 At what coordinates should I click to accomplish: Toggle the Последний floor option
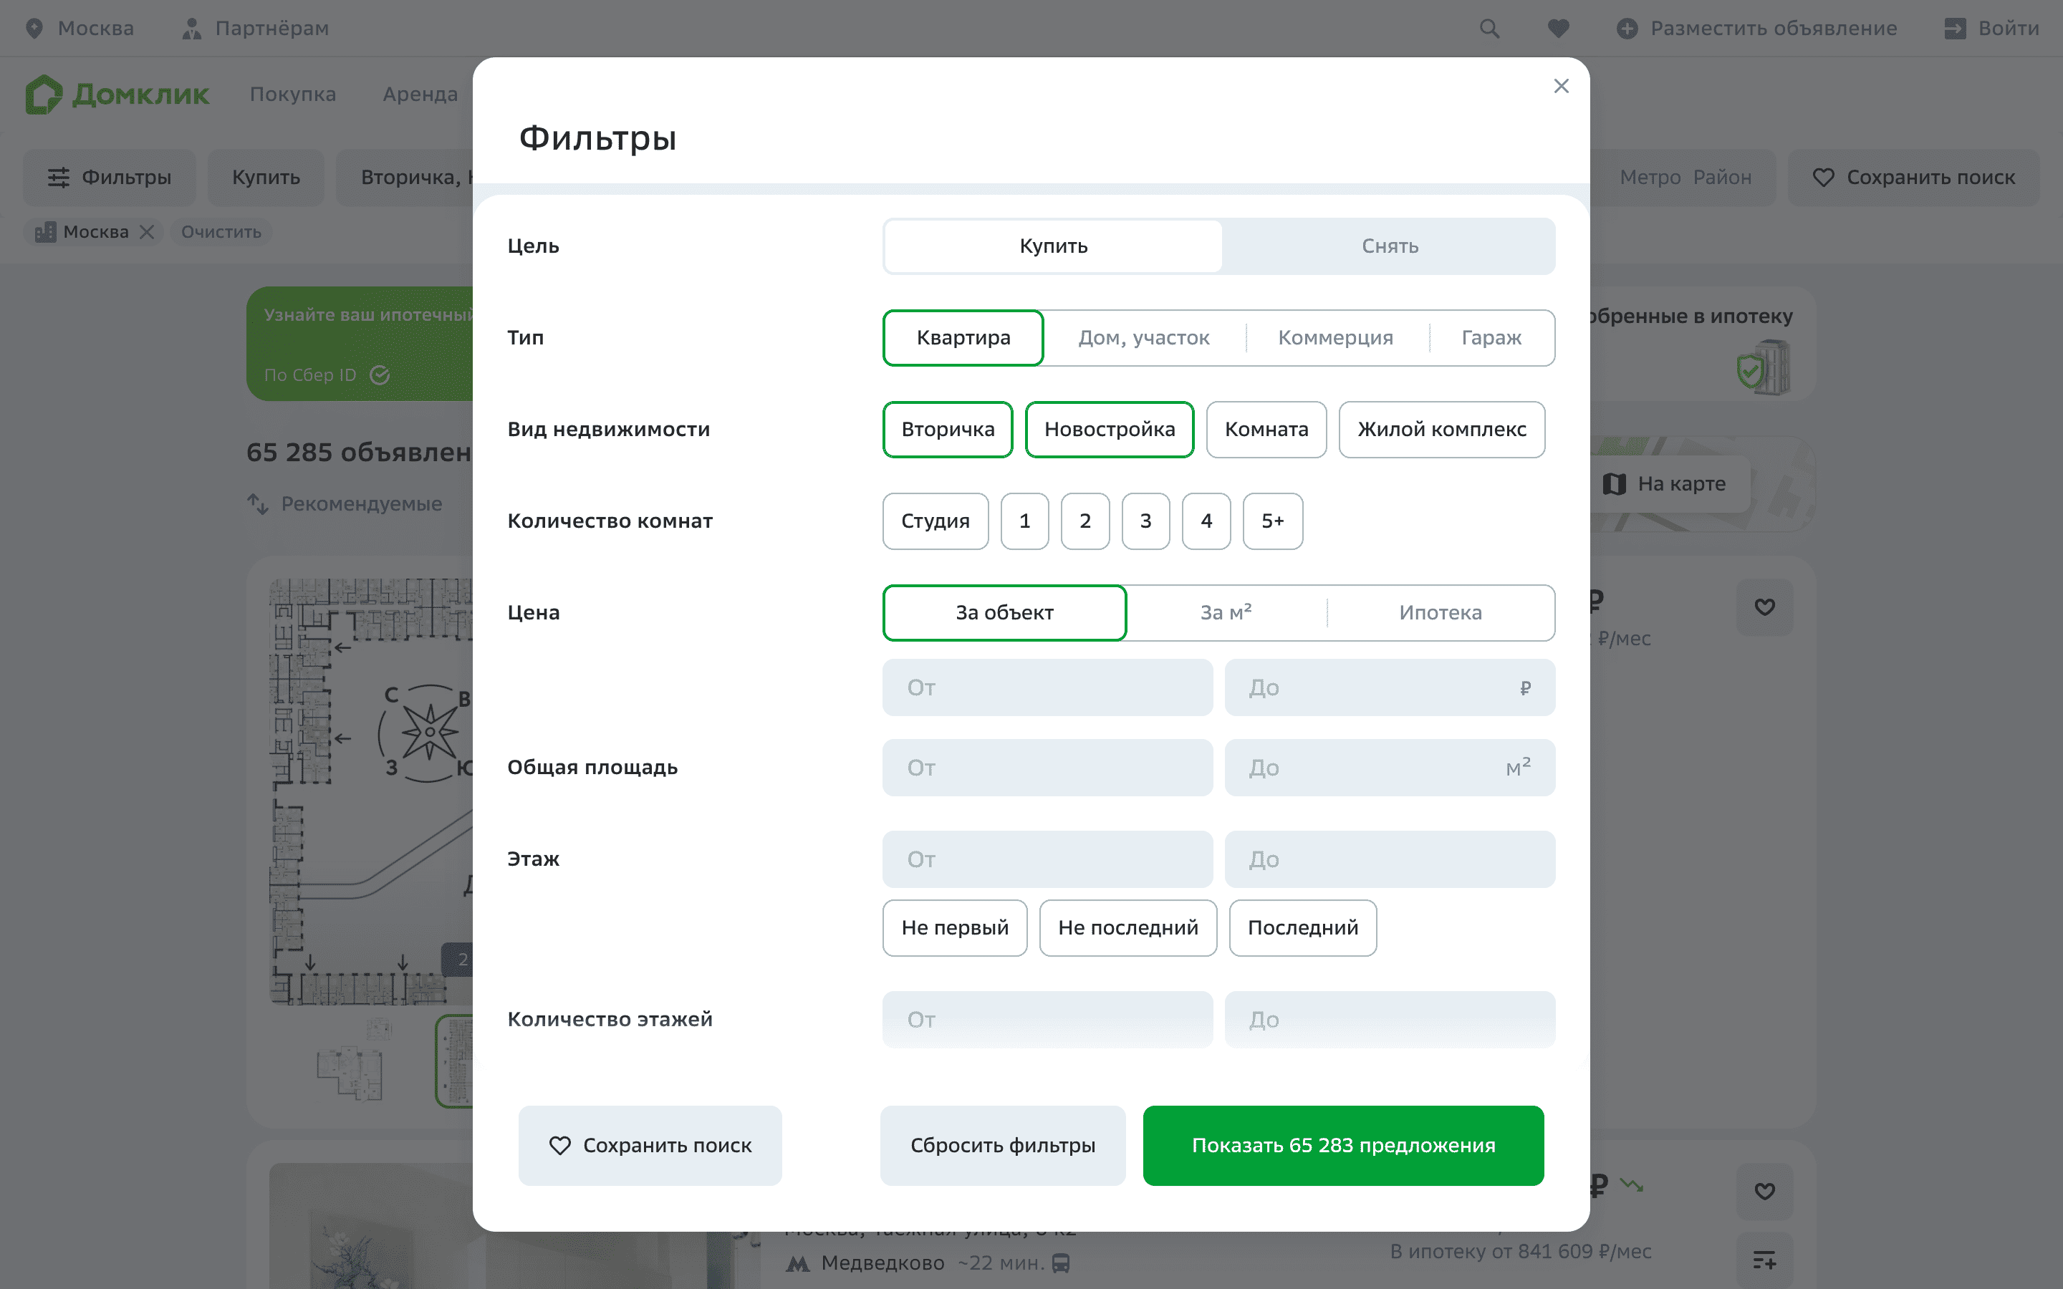1302,927
